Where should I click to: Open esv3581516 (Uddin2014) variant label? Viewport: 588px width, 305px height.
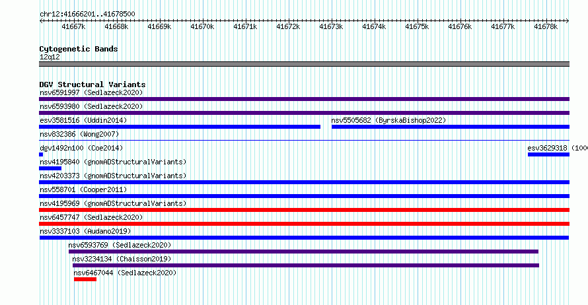[x=83, y=120]
